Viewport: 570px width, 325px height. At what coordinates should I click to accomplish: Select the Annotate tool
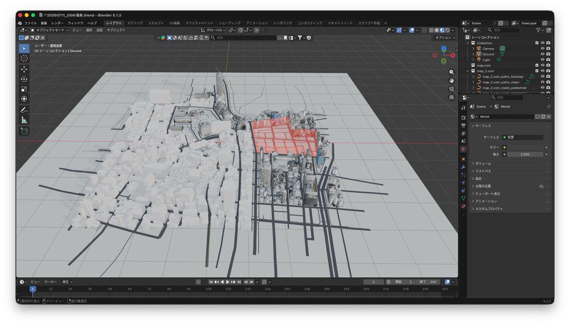click(24, 110)
